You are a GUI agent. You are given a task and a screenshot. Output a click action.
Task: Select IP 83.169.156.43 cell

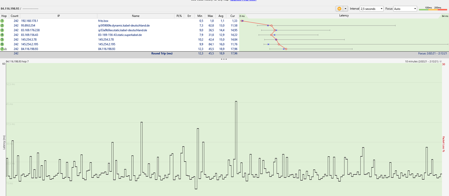[x=30, y=35]
